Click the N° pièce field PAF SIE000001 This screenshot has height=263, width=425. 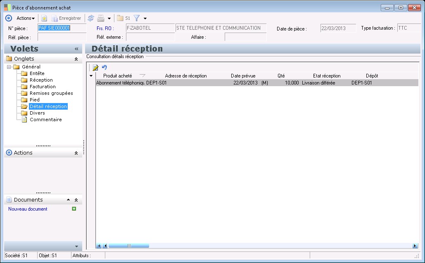62,28
